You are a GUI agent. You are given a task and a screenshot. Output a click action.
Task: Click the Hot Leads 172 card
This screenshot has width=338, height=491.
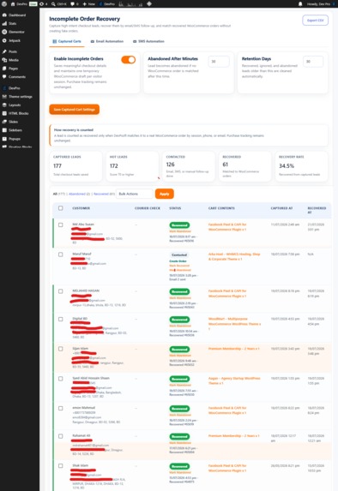tap(132, 166)
